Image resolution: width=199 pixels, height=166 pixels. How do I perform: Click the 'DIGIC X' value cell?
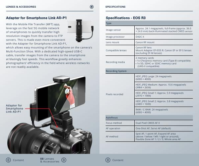164,37
